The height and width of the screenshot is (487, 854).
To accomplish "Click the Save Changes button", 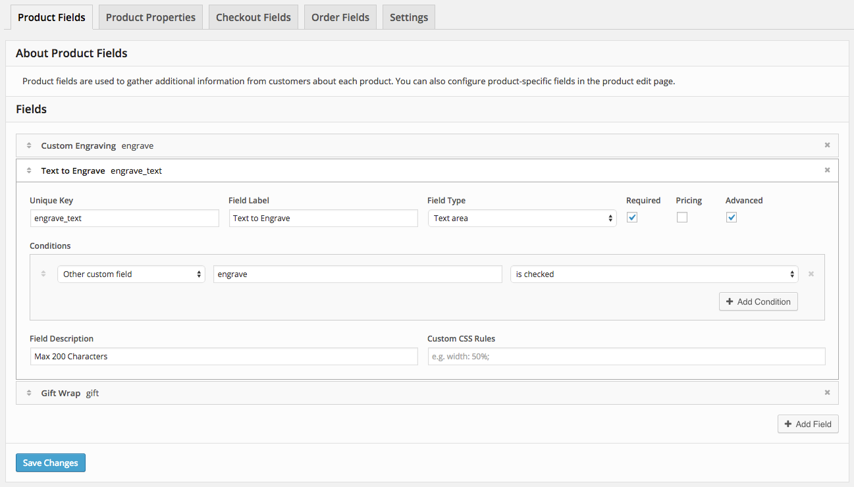I will (51, 463).
